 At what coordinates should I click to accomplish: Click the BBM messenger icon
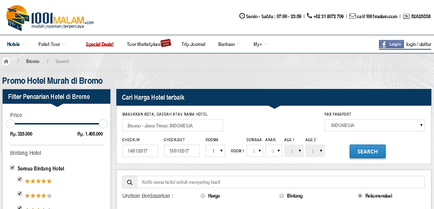point(406,16)
